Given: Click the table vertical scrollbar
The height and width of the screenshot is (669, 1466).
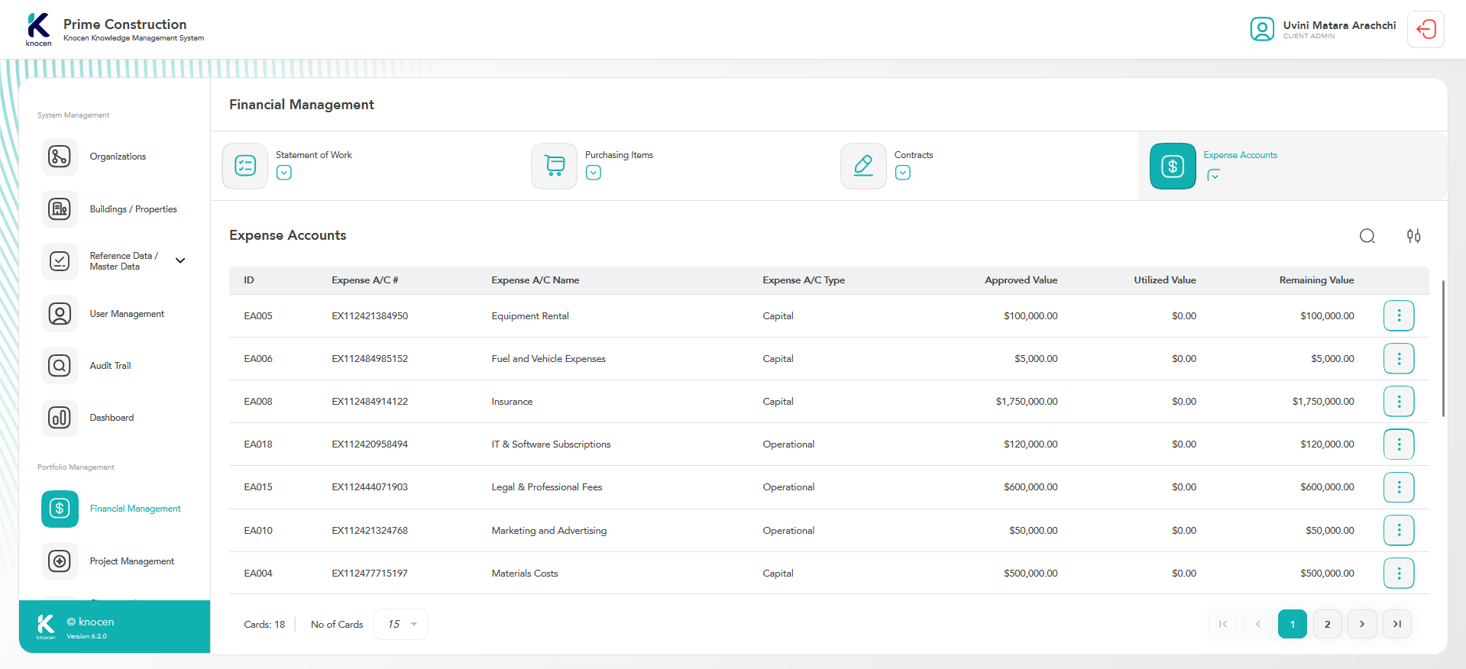Looking at the screenshot, I should tap(1442, 348).
